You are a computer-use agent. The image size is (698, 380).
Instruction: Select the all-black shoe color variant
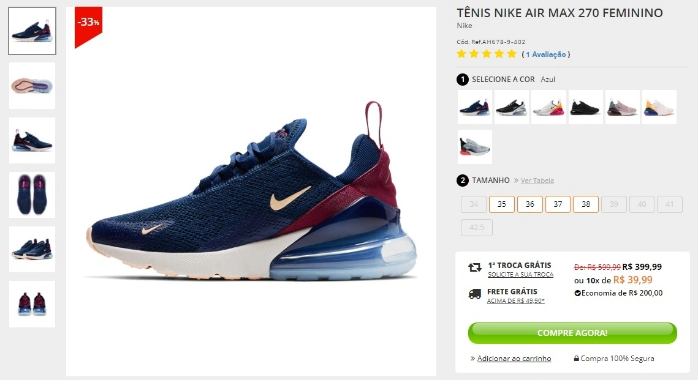[x=585, y=107]
